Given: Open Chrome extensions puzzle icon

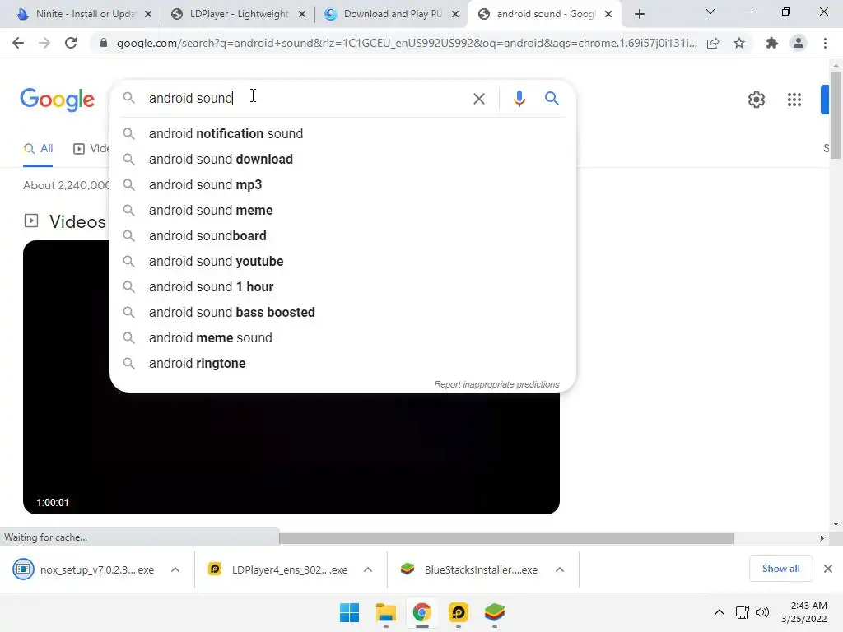Looking at the screenshot, I should [x=771, y=43].
